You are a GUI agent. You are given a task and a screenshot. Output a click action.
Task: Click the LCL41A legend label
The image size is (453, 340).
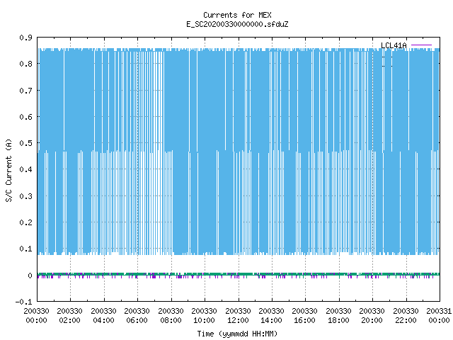coord(394,45)
